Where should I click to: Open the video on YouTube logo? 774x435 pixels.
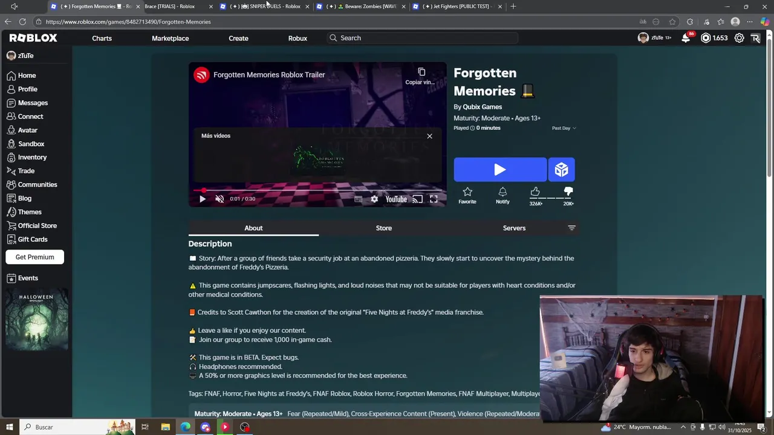396,199
